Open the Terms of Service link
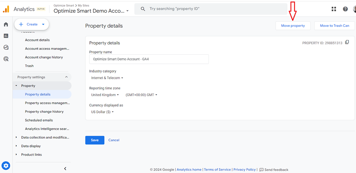The image size is (356, 173). tap(217, 169)
